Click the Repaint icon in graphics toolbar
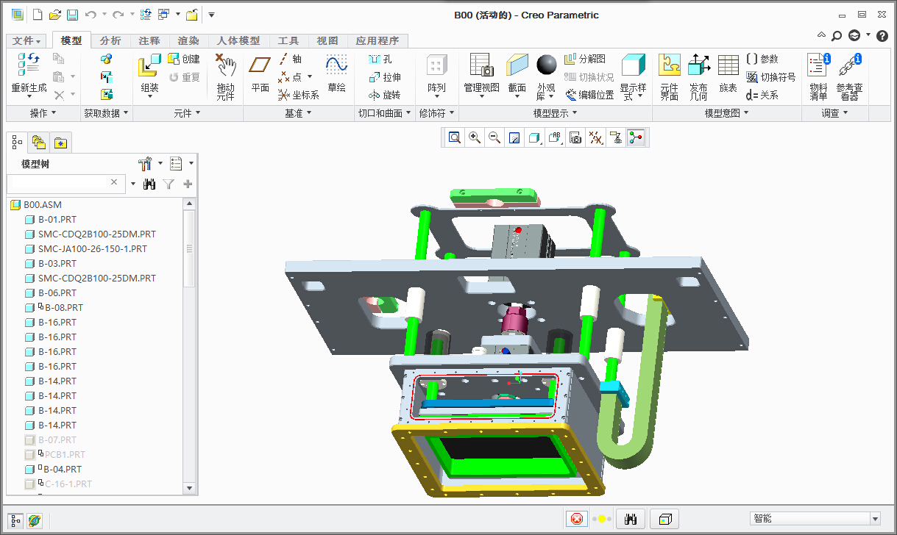The image size is (897, 535). [514, 137]
